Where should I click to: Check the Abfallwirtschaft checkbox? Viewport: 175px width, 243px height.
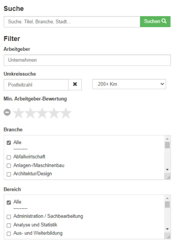click(9, 157)
